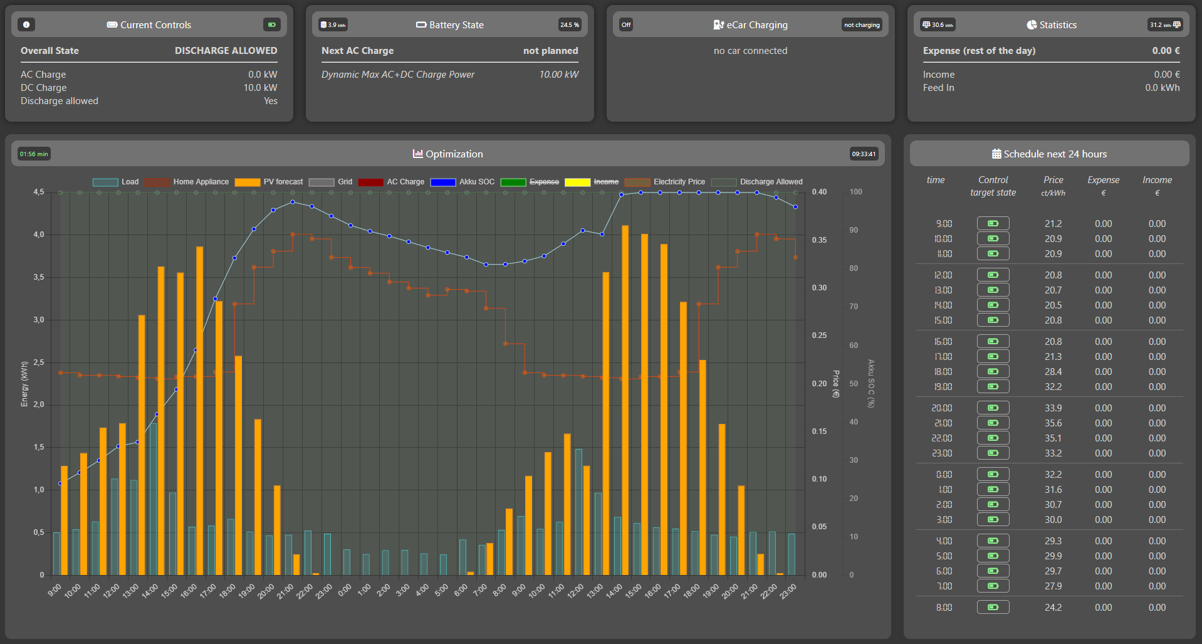The width and height of the screenshot is (1202, 644).
Task: Click the calendar icon in Schedule next 24 hours
Action: click(996, 154)
